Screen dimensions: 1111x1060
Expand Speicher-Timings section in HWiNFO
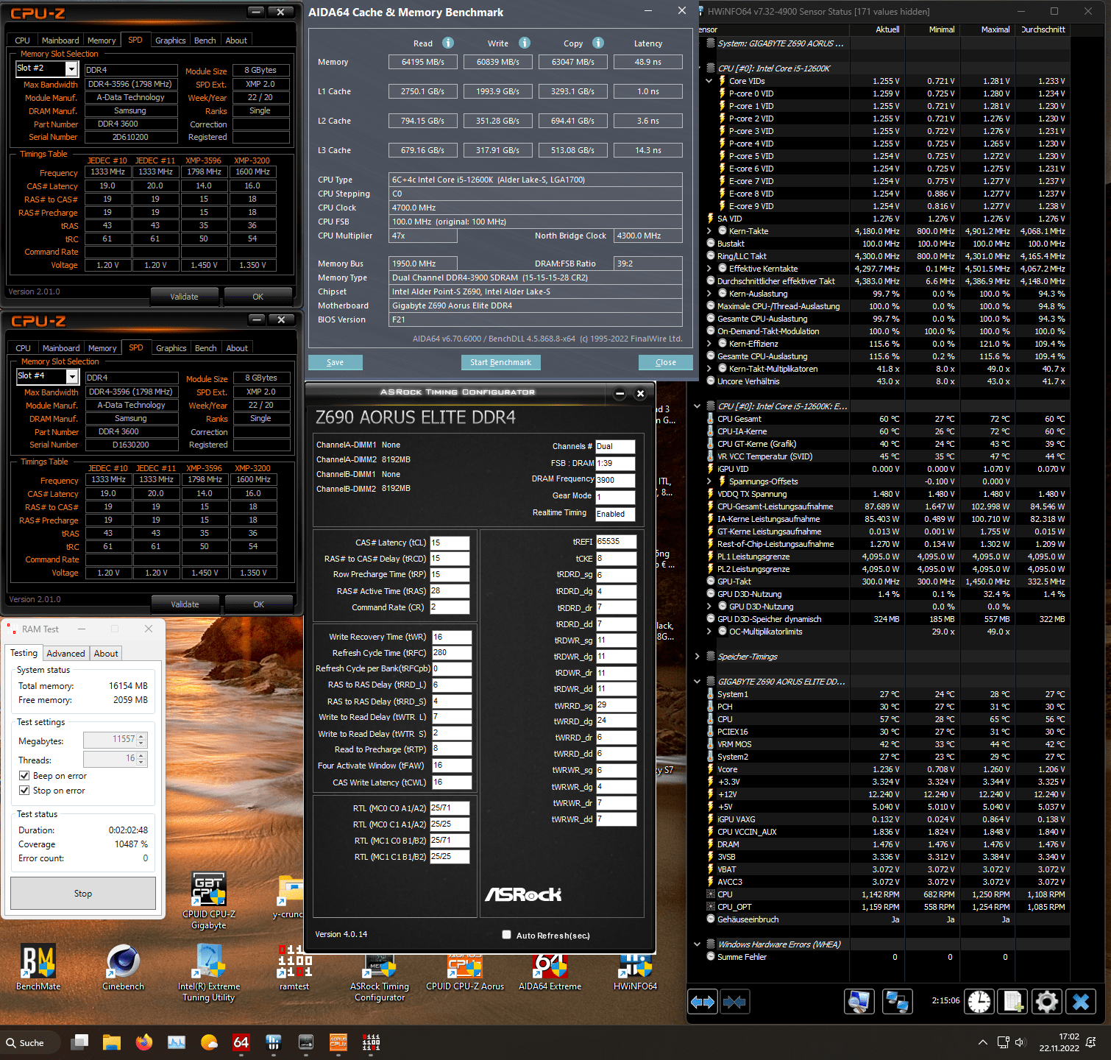click(x=698, y=657)
